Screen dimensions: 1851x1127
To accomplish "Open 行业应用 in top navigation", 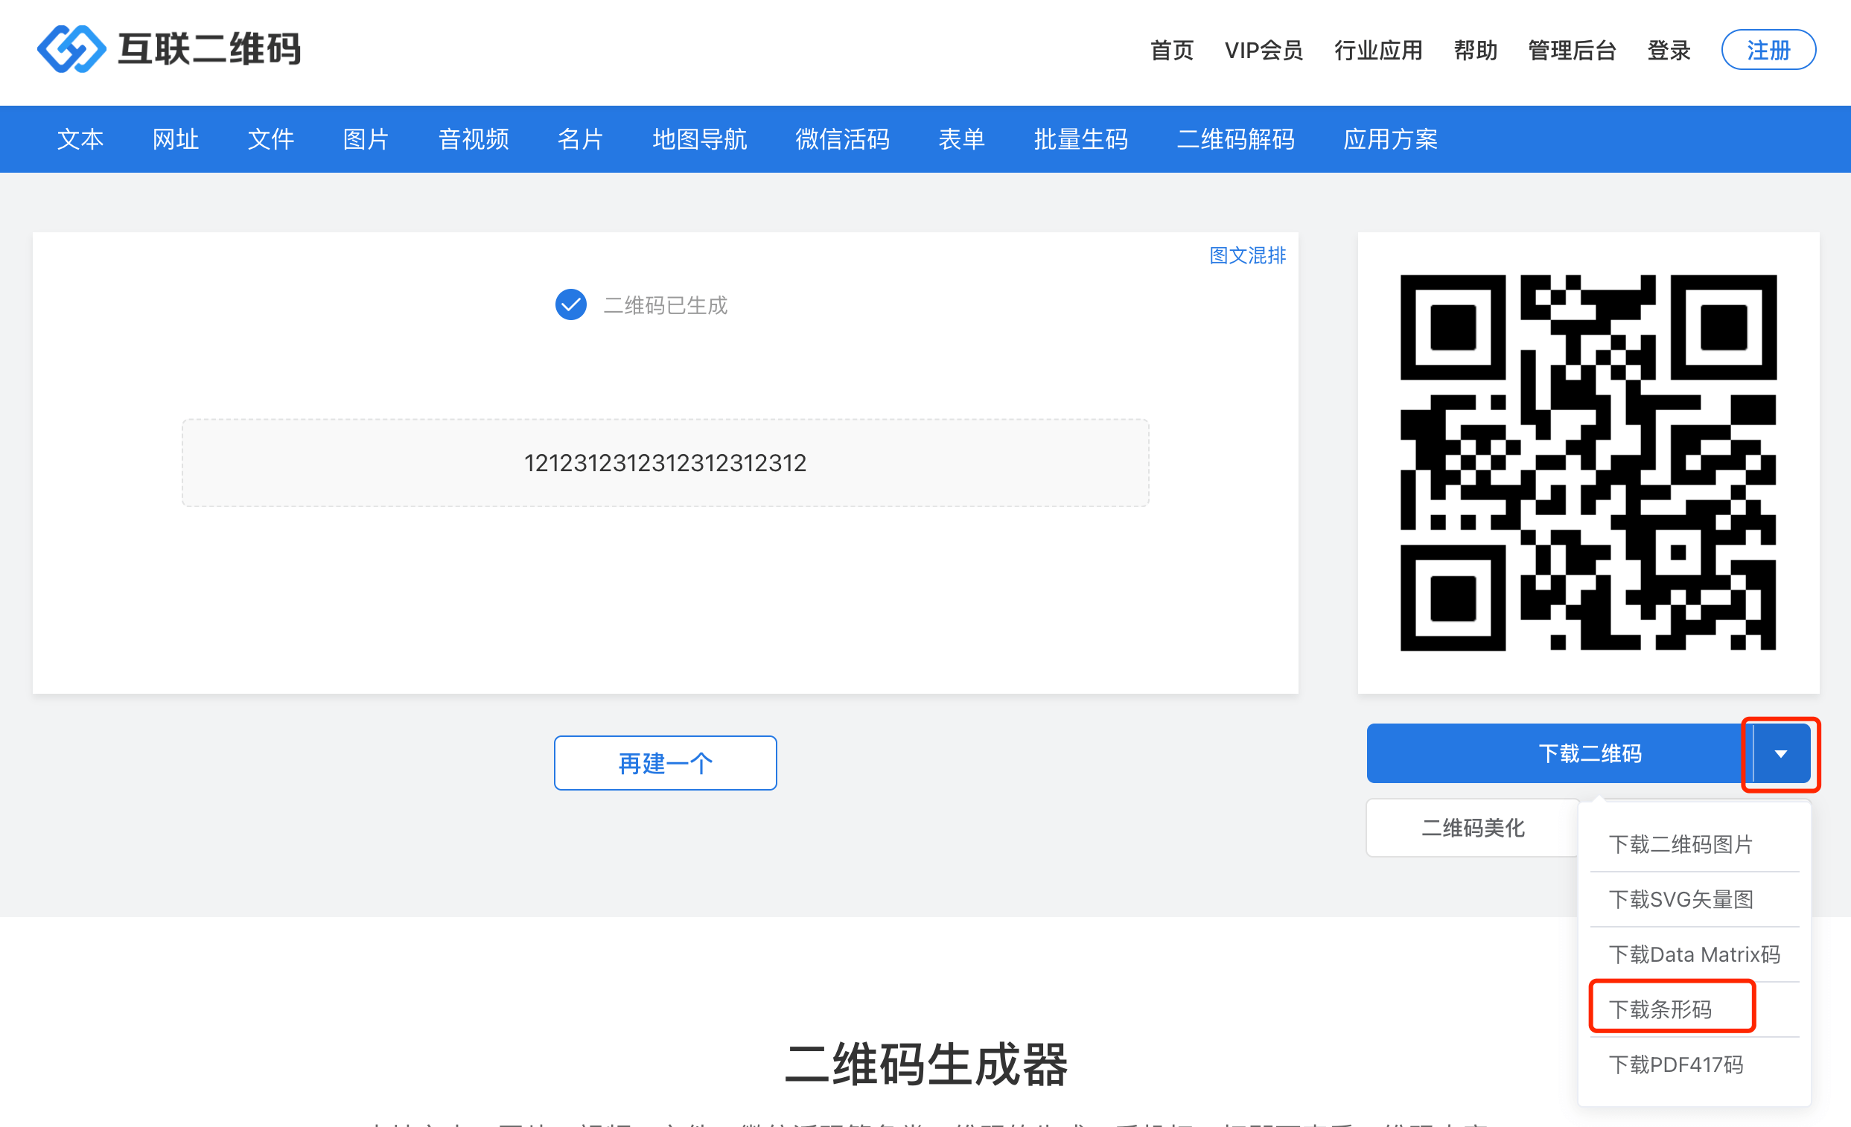I will coord(1378,51).
